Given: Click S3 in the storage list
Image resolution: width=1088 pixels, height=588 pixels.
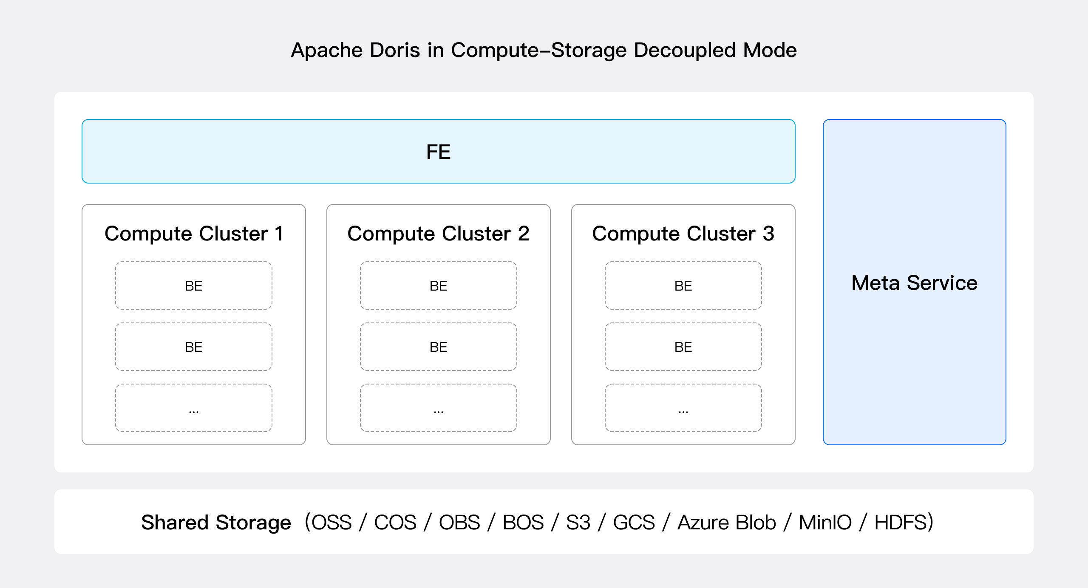Looking at the screenshot, I should (x=578, y=523).
